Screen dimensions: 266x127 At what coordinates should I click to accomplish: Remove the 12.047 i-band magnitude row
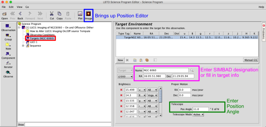point(121,111)
